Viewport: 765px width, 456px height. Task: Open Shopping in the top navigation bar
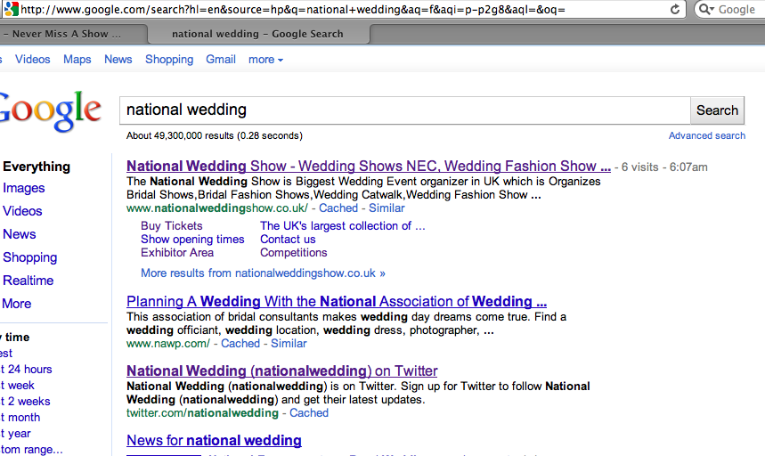[x=169, y=60]
